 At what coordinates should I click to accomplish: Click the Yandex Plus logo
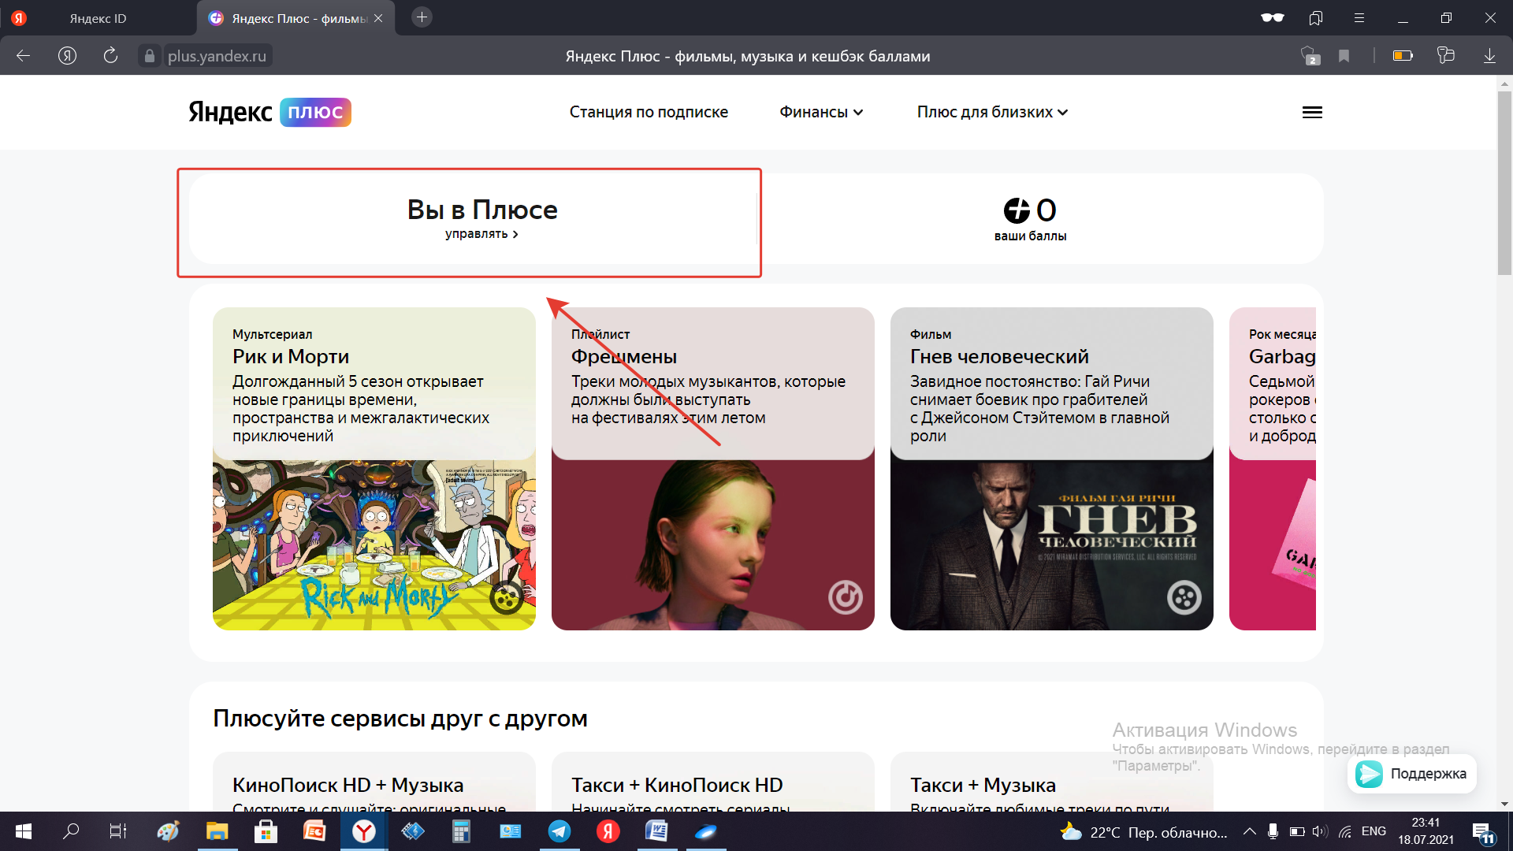(x=270, y=113)
